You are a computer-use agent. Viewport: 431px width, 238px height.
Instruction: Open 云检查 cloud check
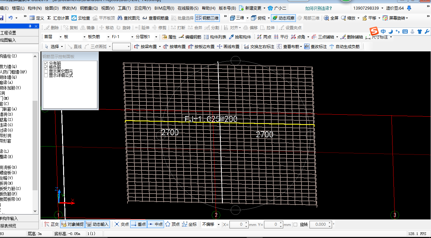[x=81, y=18]
